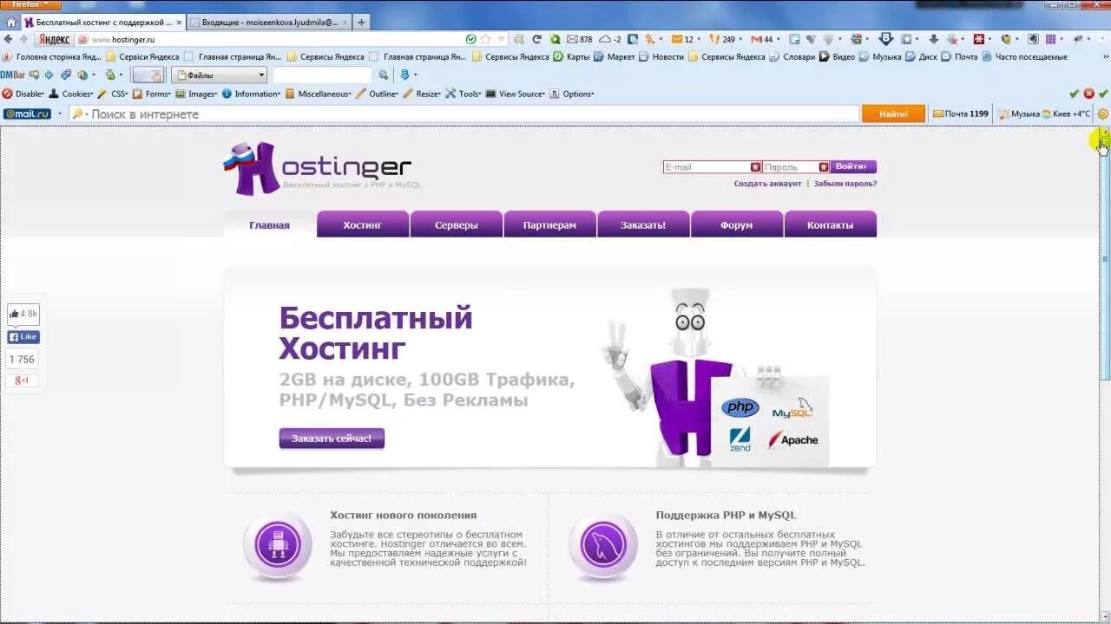Click the Google +1 button
The height and width of the screenshot is (624, 1111).
(x=23, y=380)
